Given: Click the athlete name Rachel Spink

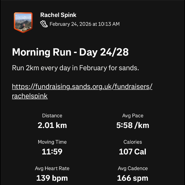Looking at the screenshot, I should [58, 15].
